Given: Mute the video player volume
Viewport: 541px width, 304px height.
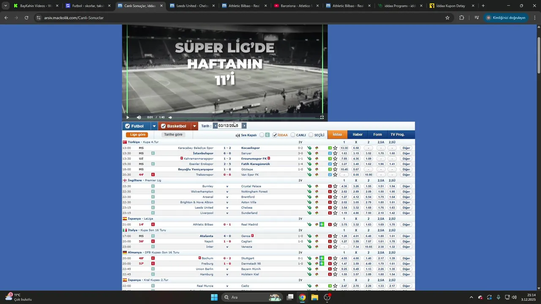Looking at the screenshot, I should coord(139,117).
